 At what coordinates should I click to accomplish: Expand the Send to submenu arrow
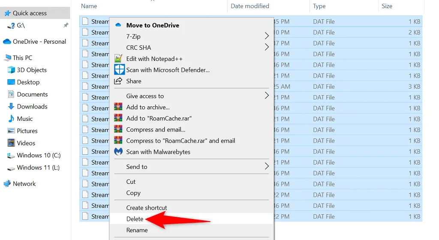pyautogui.click(x=267, y=167)
